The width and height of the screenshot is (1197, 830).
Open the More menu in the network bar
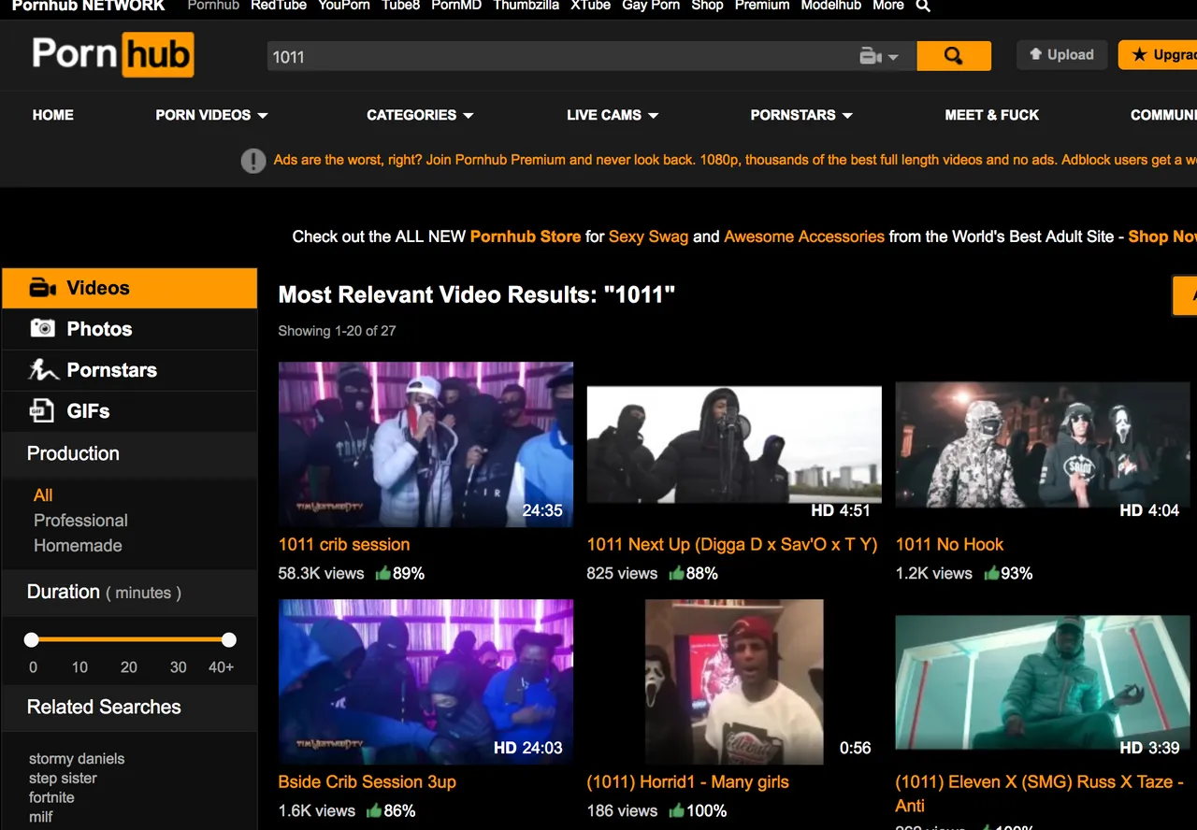(x=888, y=6)
